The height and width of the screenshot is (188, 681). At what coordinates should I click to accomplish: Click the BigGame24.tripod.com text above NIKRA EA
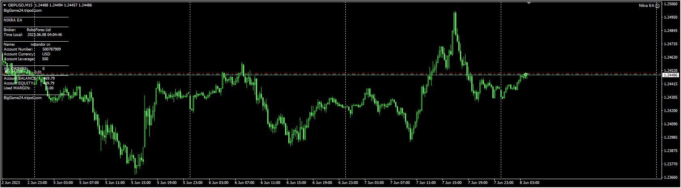[23, 11]
